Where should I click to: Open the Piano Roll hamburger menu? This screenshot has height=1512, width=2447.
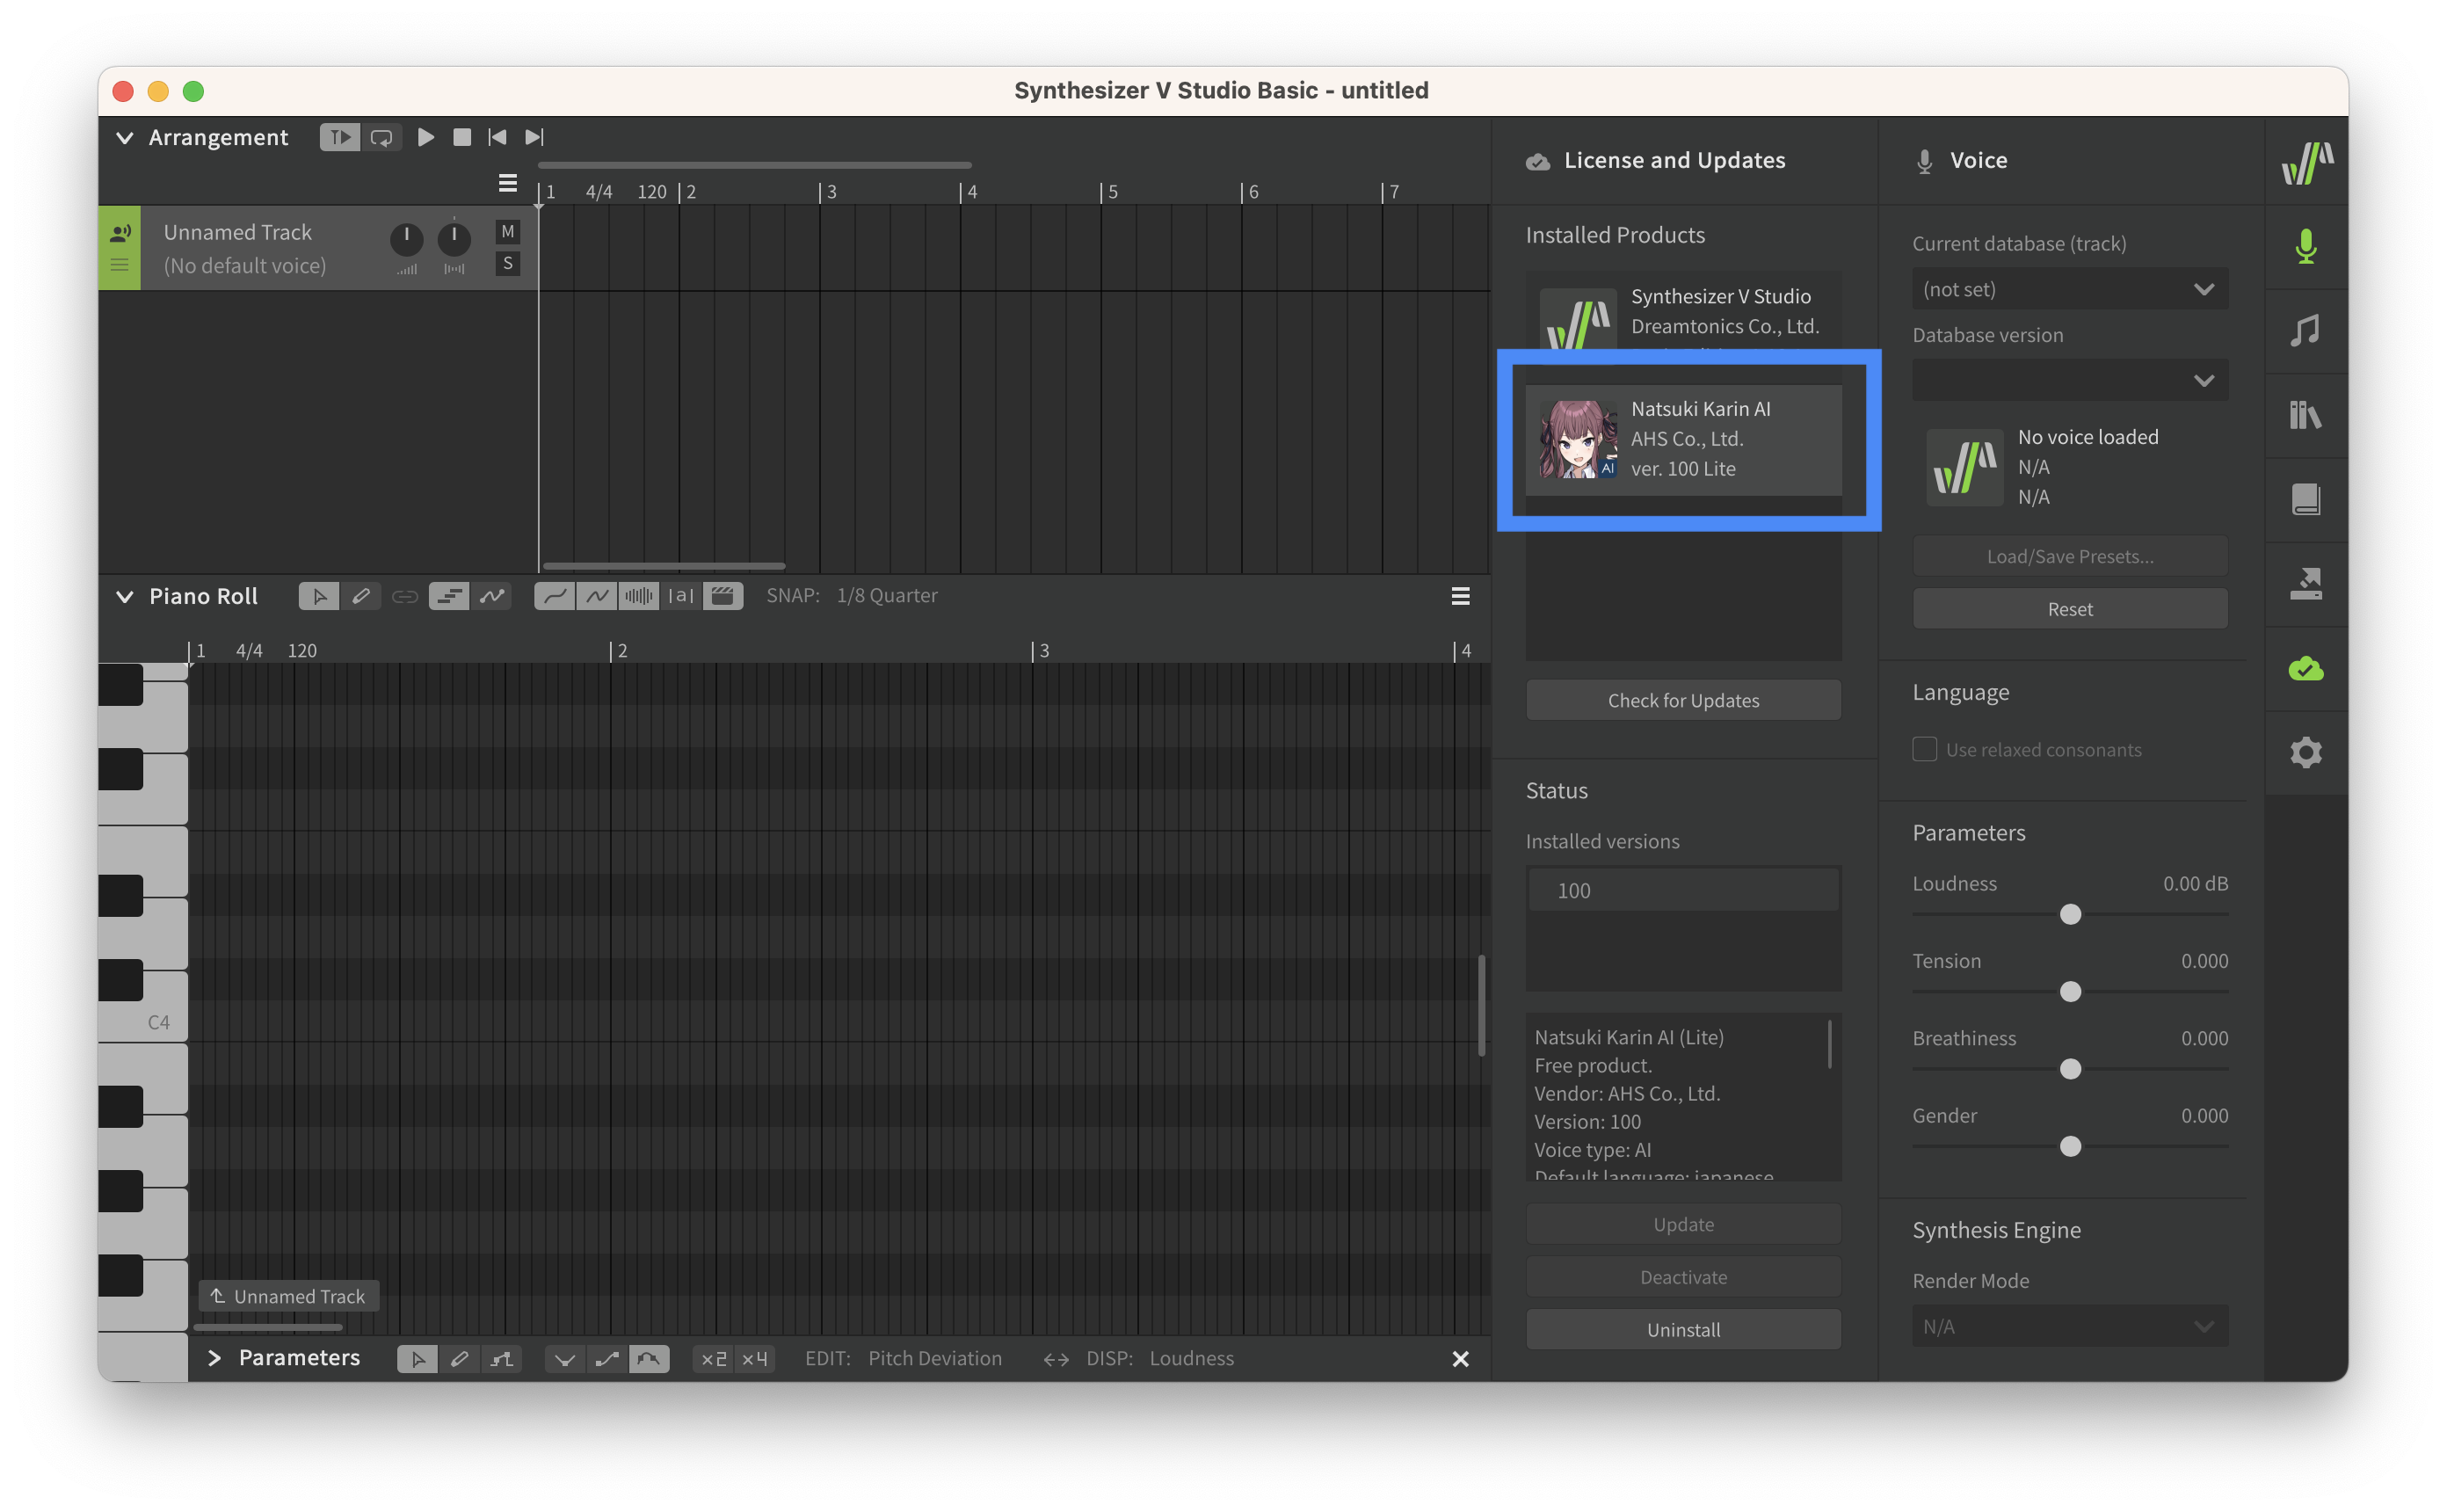pyautogui.click(x=1459, y=596)
